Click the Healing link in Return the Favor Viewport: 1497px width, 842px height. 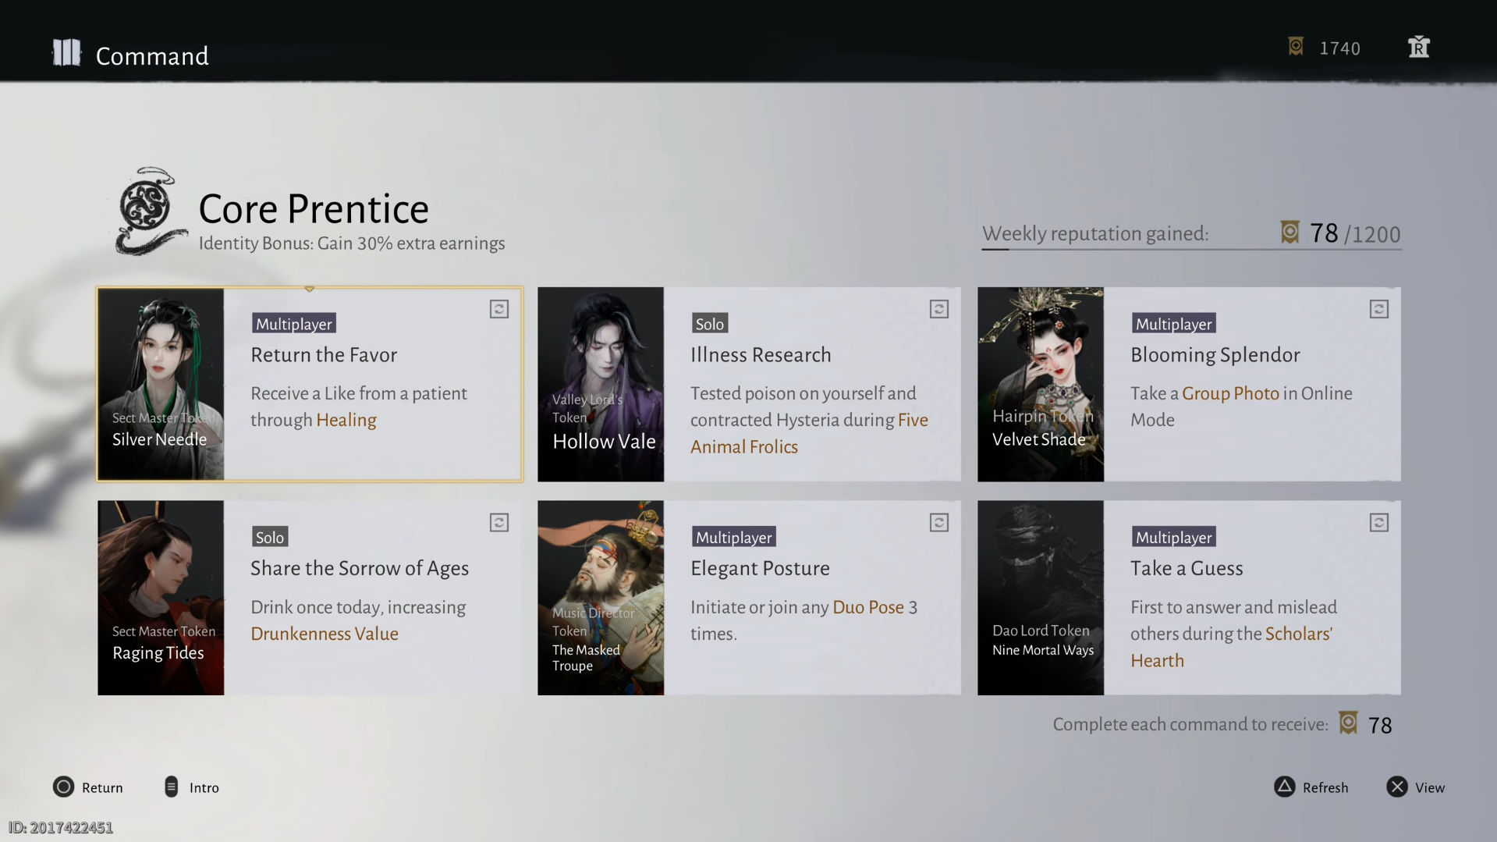(346, 420)
